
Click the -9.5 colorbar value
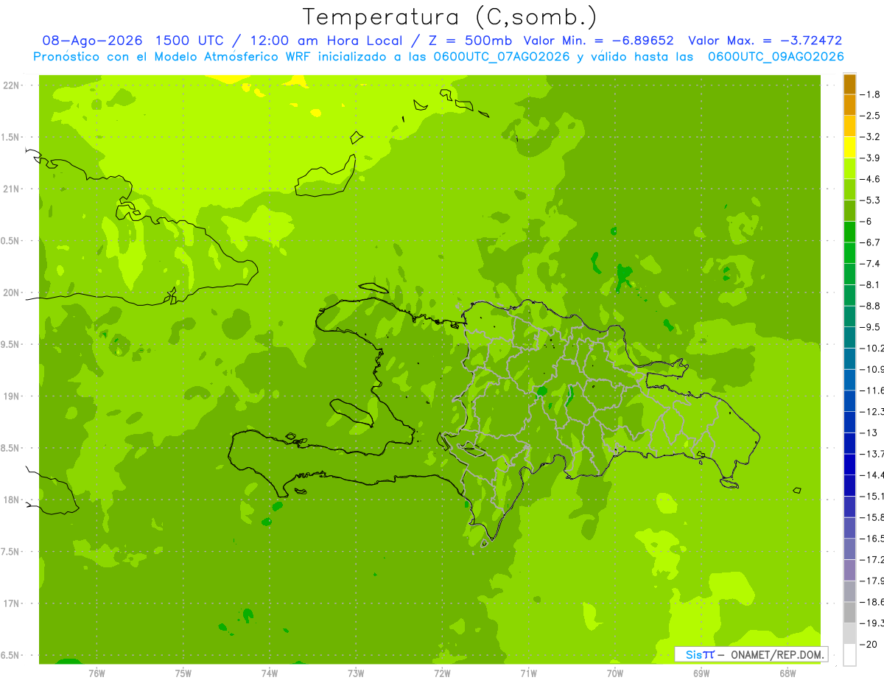(x=871, y=326)
